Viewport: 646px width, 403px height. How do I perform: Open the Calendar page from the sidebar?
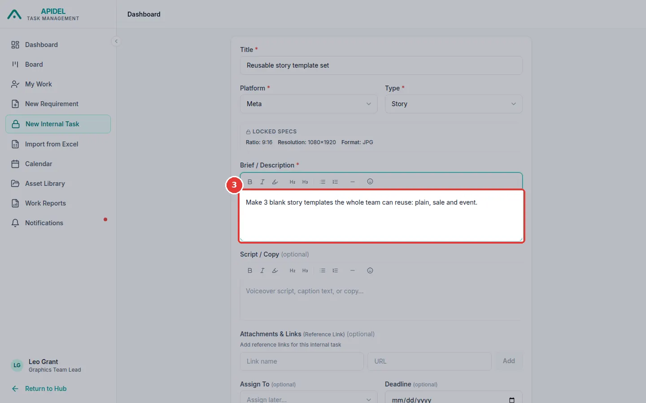(58, 164)
